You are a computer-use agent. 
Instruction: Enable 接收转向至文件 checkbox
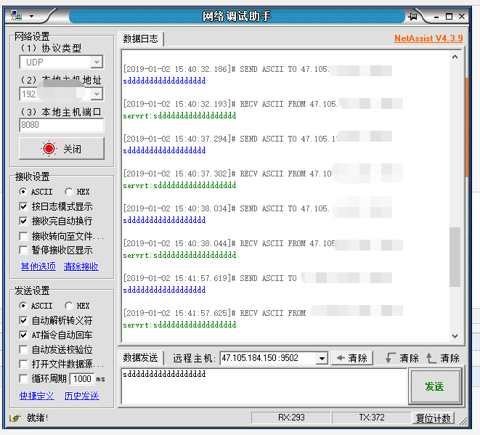(x=23, y=236)
